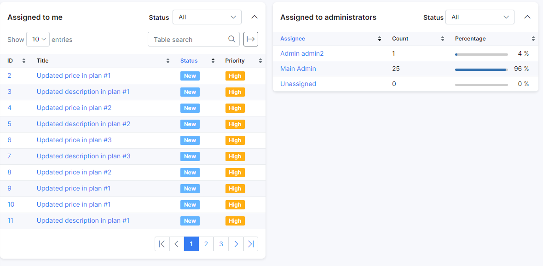Screen dimensions: 543x266
Task: Open ticket Updated description in plan #3
Action: (83, 156)
